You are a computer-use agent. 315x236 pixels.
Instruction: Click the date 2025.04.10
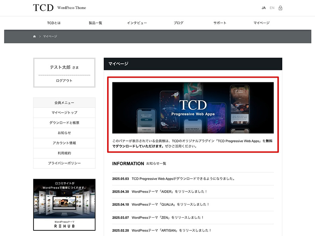(120, 205)
